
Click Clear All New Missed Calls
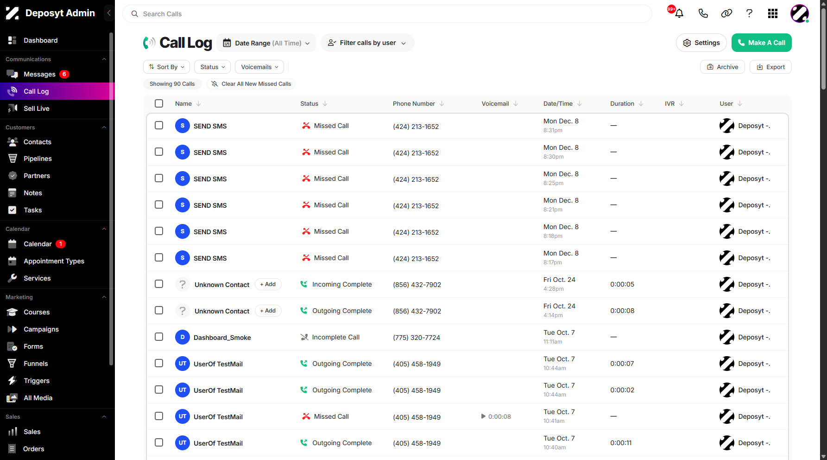coord(251,84)
